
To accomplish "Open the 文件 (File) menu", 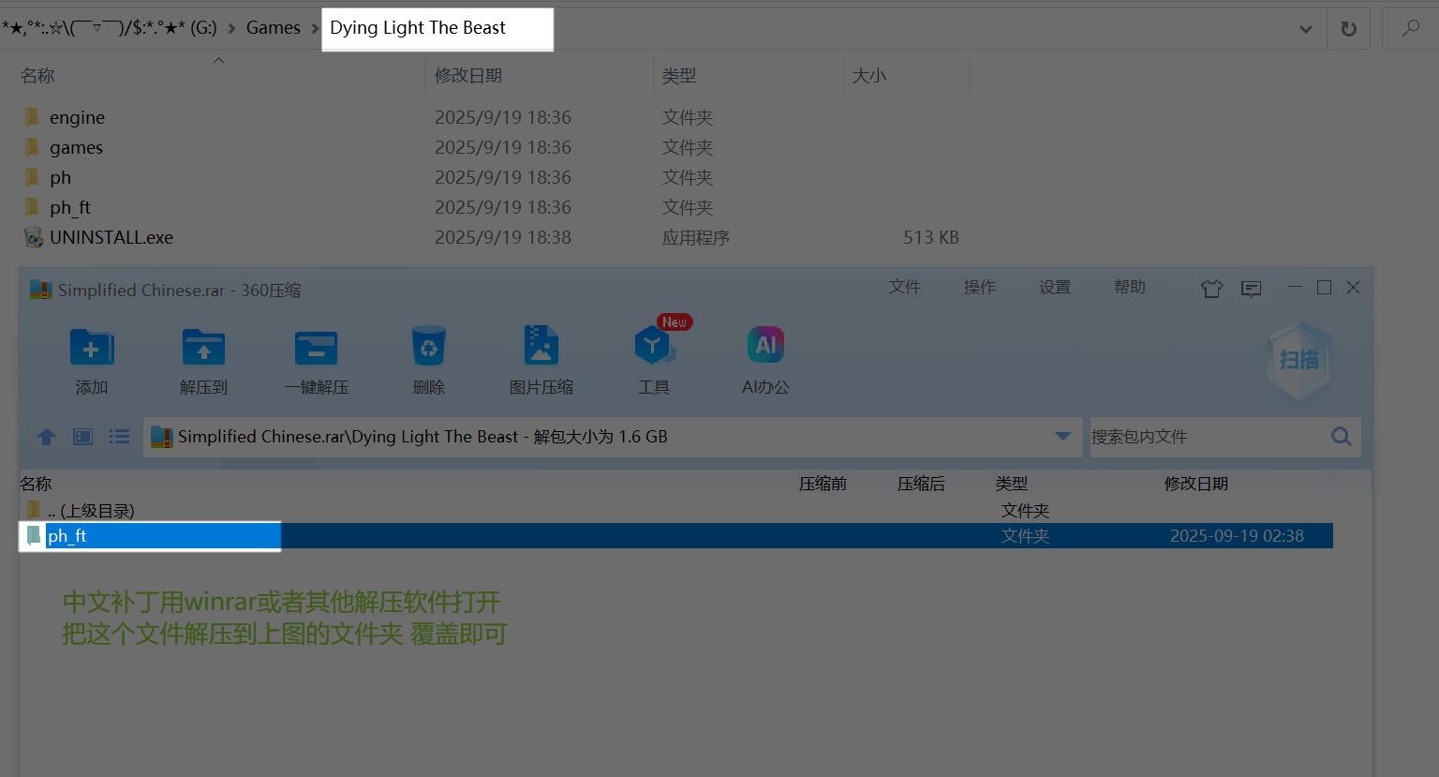I will (x=905, y=287).
